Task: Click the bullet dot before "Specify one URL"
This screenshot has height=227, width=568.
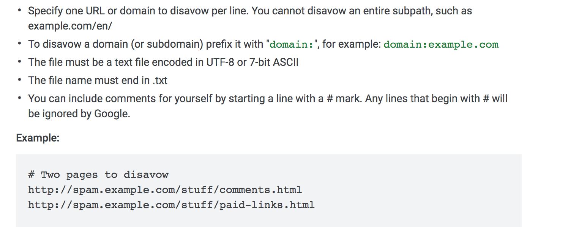Action: coord(19,11)
